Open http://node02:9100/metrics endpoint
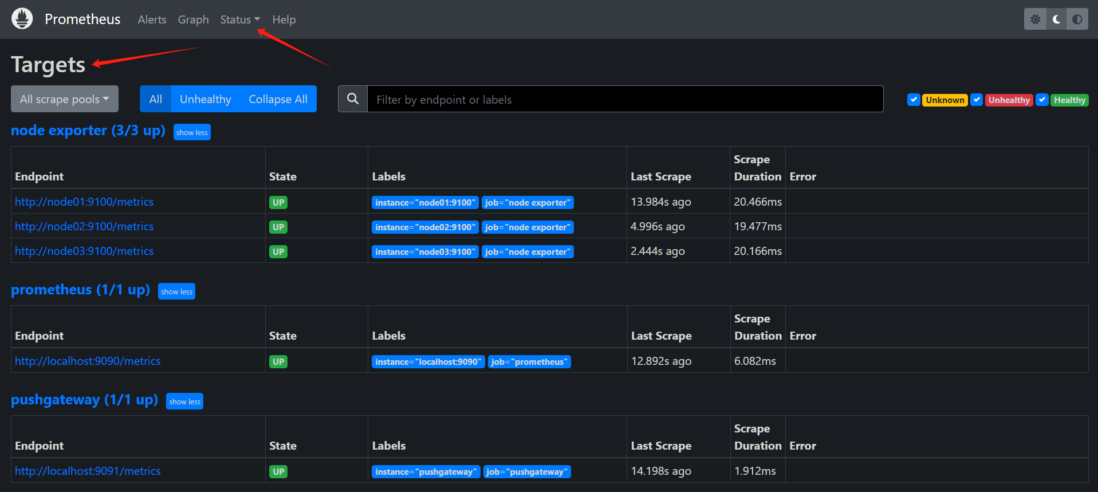Image resolution: width=1098 pixels, height=492 pixels. (84, 226)
